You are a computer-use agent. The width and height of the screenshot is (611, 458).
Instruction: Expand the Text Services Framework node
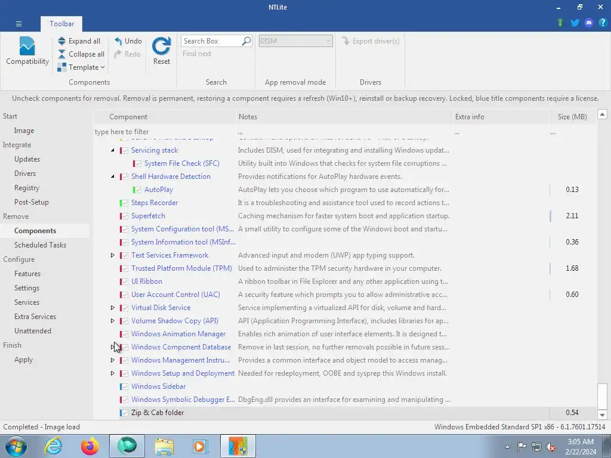click(113, 255)
